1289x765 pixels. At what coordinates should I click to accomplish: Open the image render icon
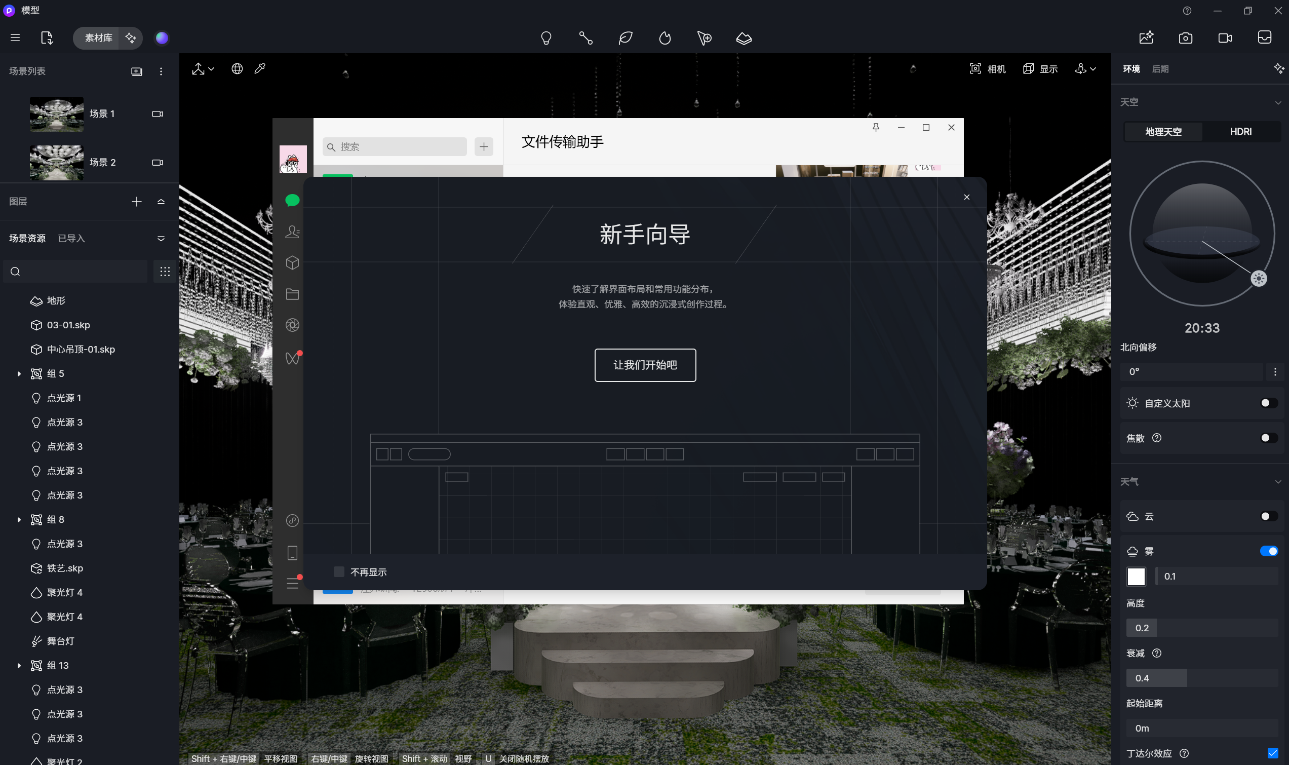coord(1146,37)
